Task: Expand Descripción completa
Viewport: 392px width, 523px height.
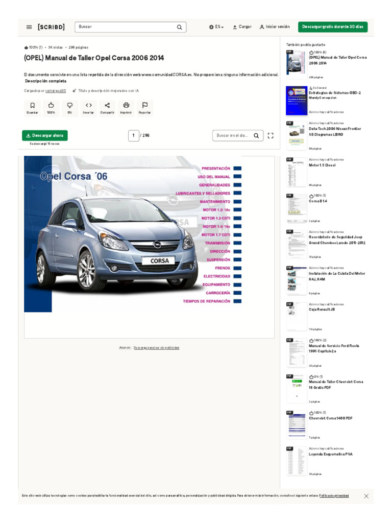Action: click(45, 81)
